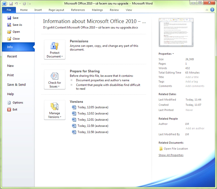Click the Versions heading
The height and width of the screenshot is (189, 217).
[76, 102]
